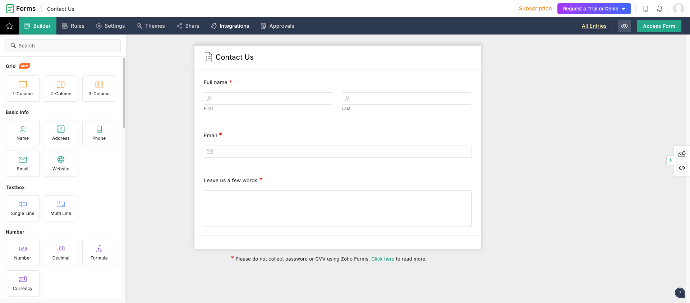Open the Integrations section
Screen dimensions: 690x303
click(x=230, y=26)
